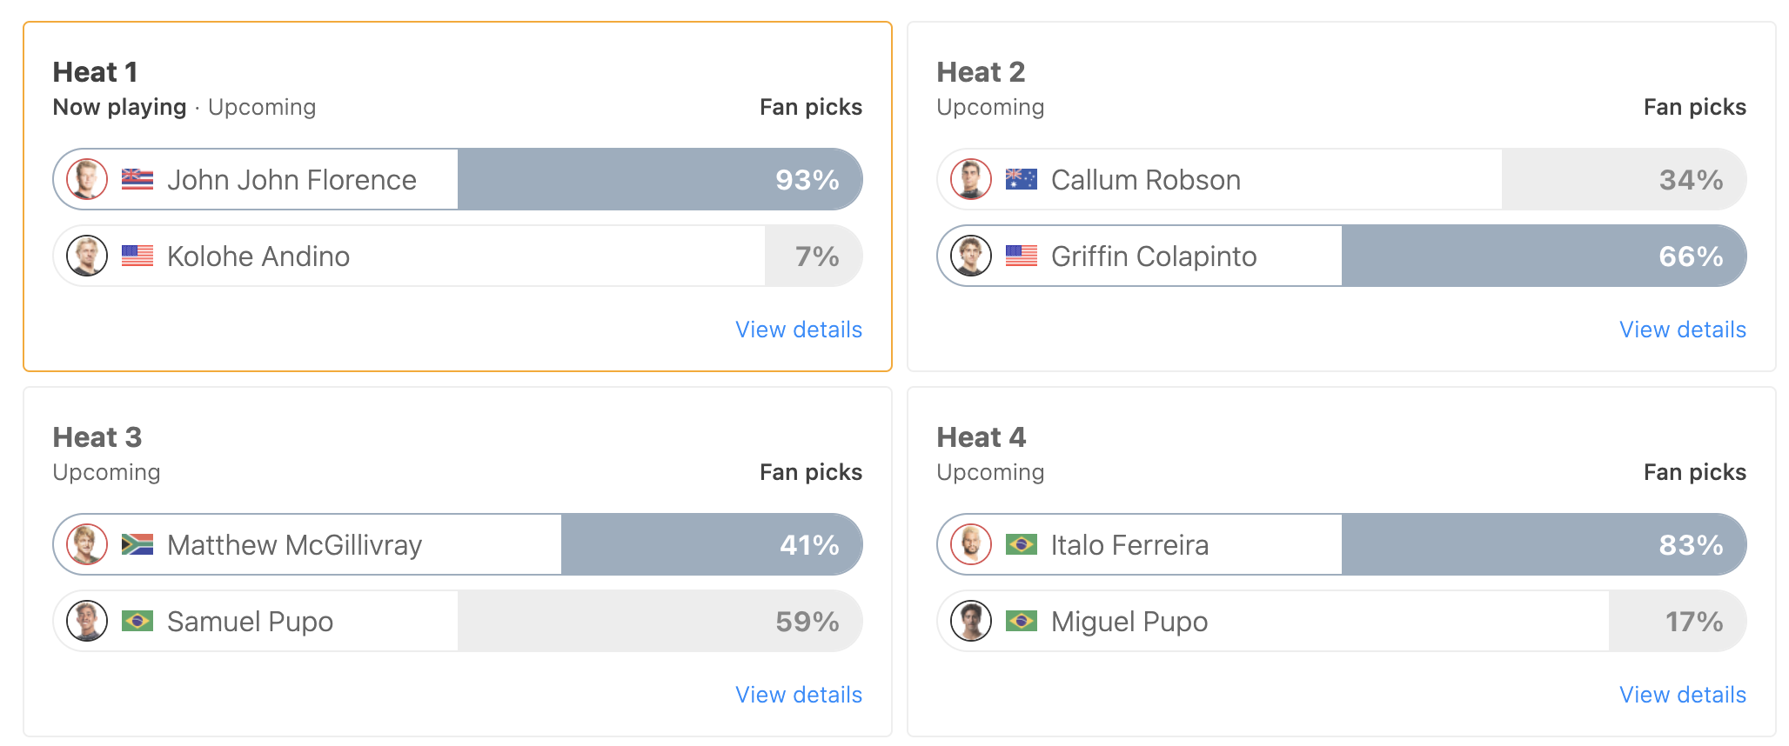Open View details for Heat 3

pyautogui.click(x=799, y=695)
